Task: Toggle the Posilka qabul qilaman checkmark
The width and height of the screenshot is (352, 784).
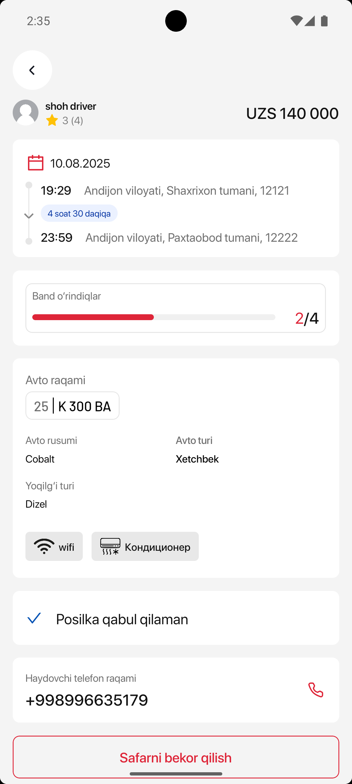Action: 34,618
